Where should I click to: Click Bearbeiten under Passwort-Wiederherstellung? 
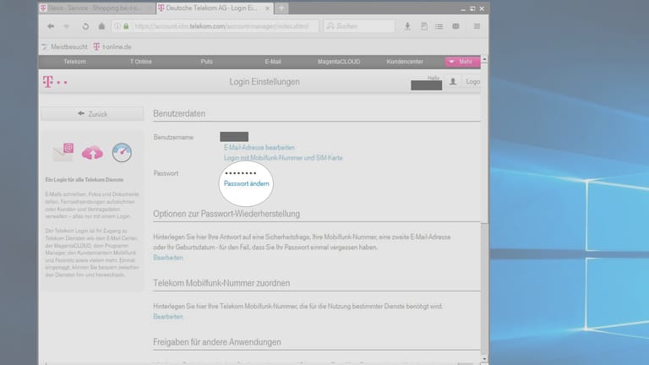167,258
